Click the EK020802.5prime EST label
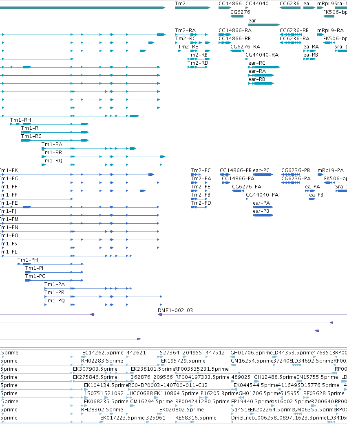Viewport: 347px width, 424px height. (x=181, y=410)
